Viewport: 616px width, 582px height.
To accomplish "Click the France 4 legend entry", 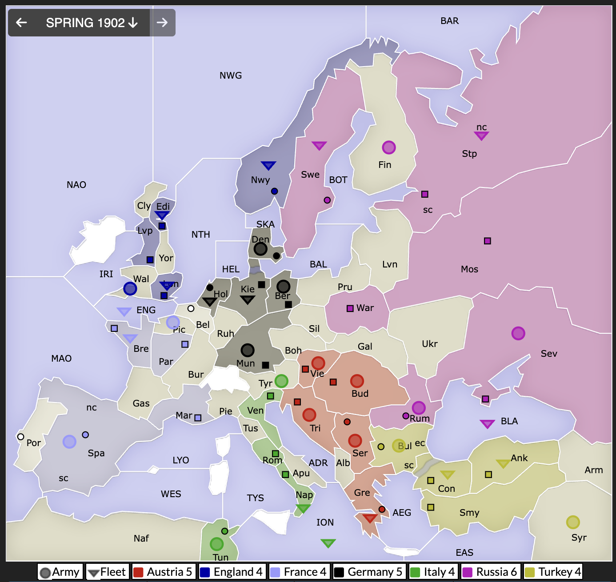I will [x=299, y=572].
